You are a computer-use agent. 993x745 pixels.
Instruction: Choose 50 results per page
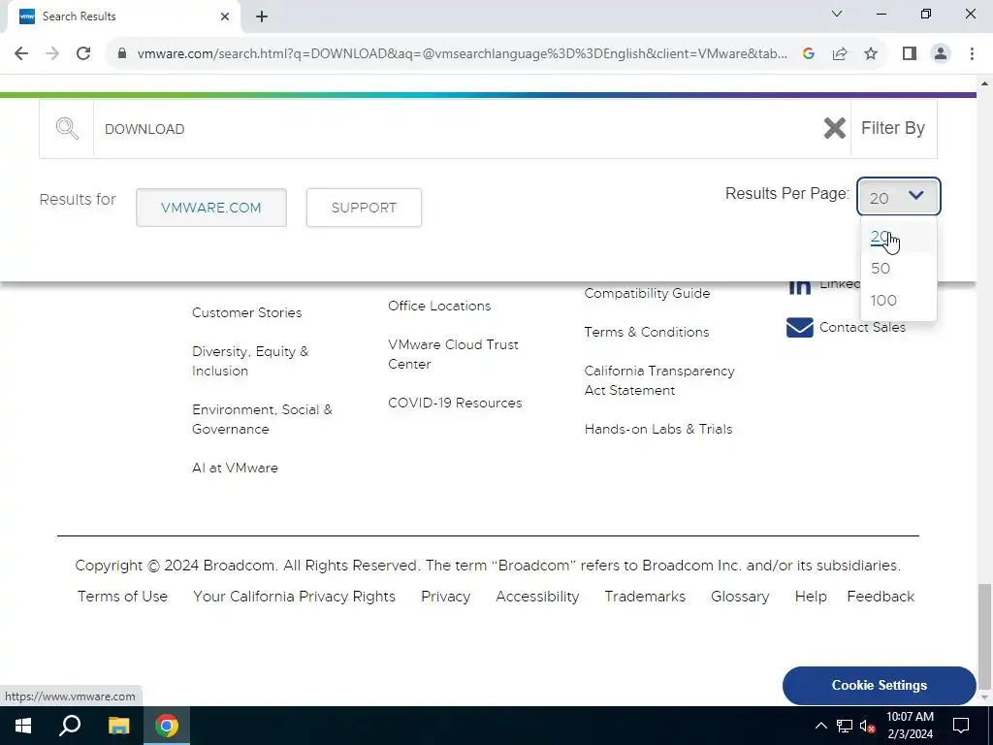(x=881, y=269)
